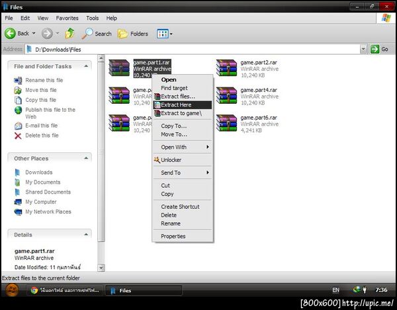Screen dimensions: 397x310
Task: Open Downloads in Other Places
Action: (x=39, y=173)
